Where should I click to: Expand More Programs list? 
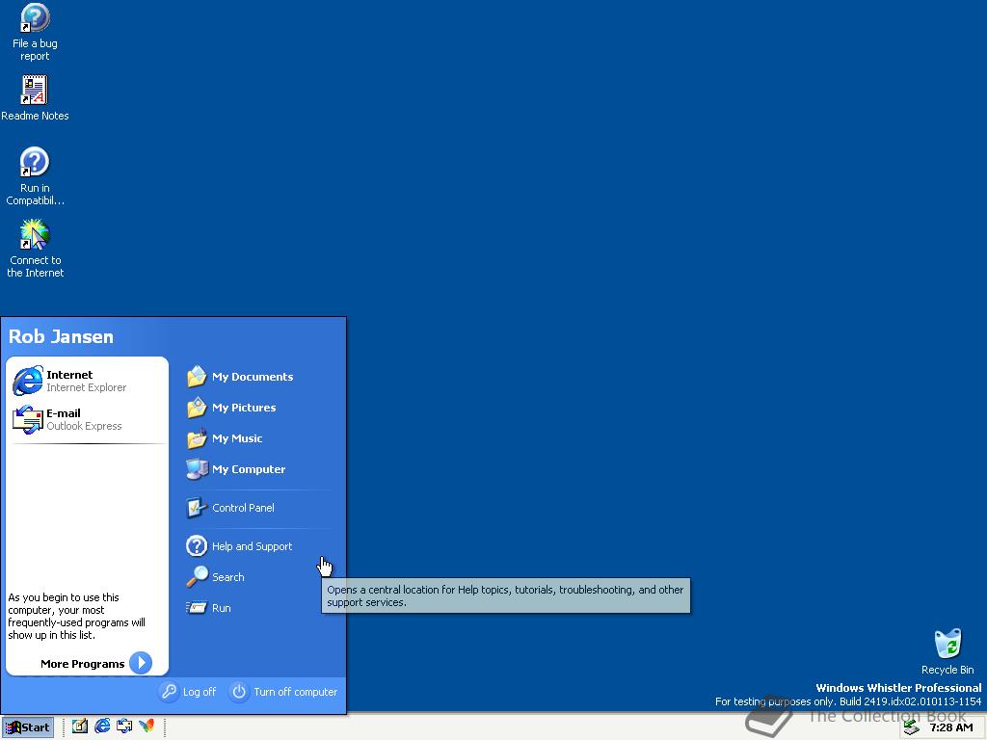tap(95, 663)
